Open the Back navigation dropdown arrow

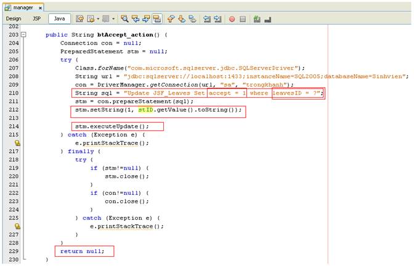click(x=98, y=18)
